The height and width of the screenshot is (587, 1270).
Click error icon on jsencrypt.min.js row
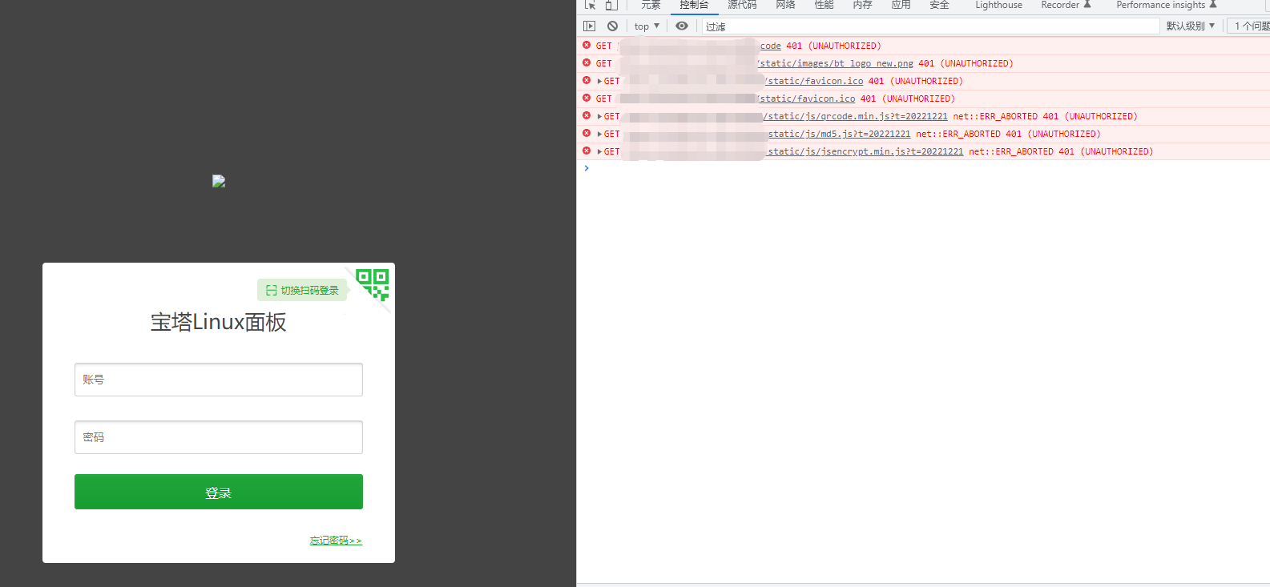point(587,151)
